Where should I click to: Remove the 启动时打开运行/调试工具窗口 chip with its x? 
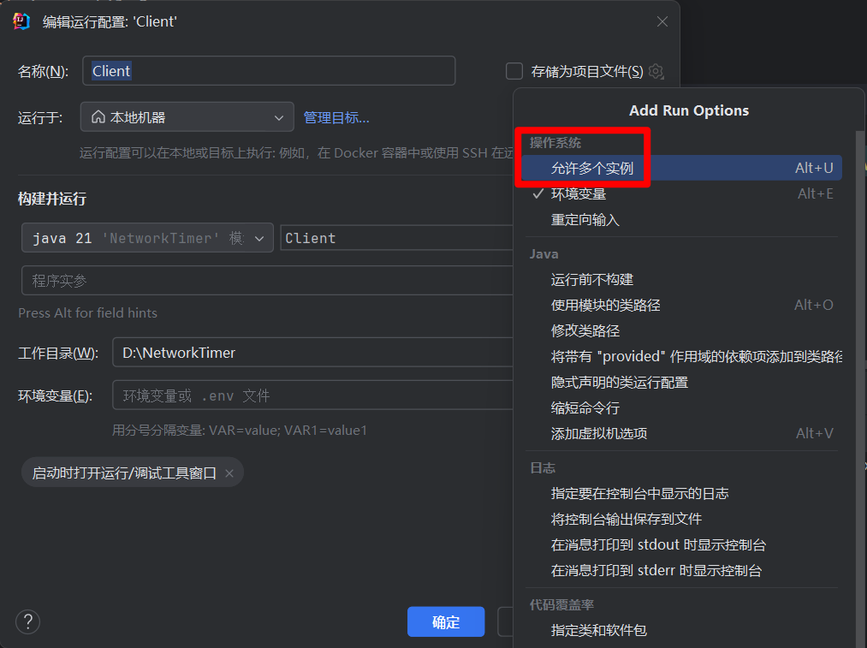tap(229, 473)
